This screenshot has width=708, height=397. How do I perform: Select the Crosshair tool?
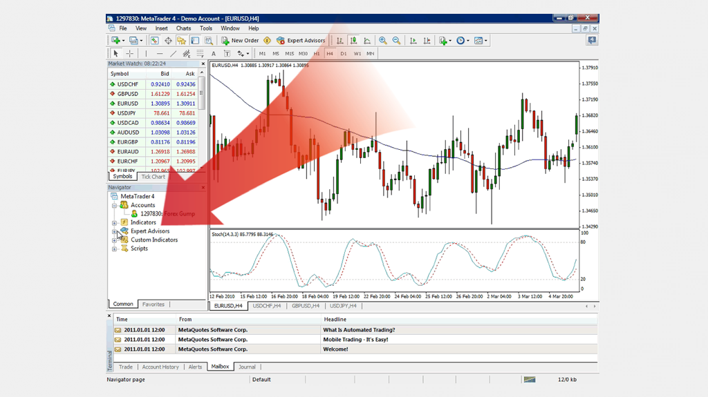pyautogui.click(x=129, y=53)
